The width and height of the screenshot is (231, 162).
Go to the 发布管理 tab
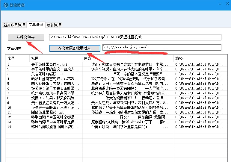point(54,25)
